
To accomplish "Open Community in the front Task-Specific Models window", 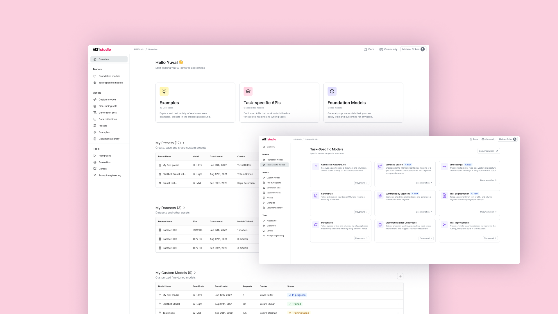I will (x=489, y=139).
